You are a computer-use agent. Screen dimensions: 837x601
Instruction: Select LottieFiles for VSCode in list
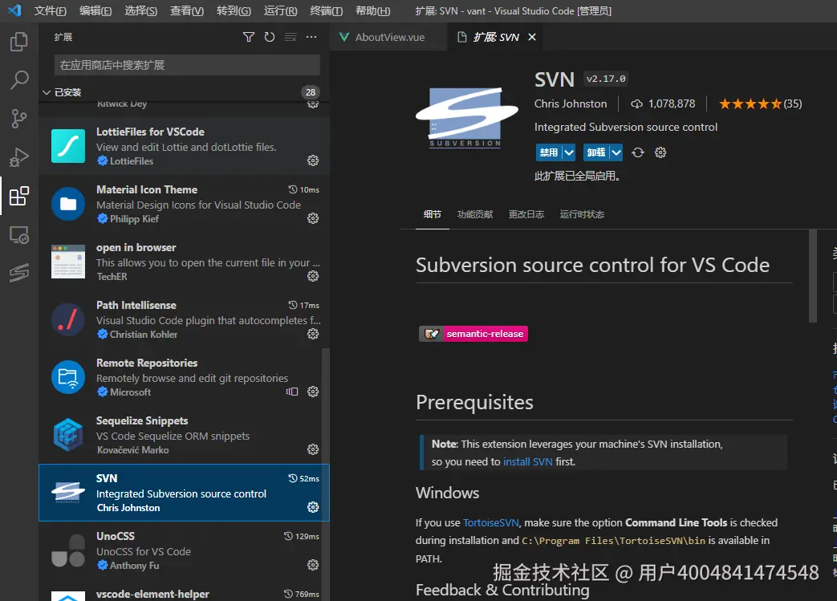[x=184, y=146]
